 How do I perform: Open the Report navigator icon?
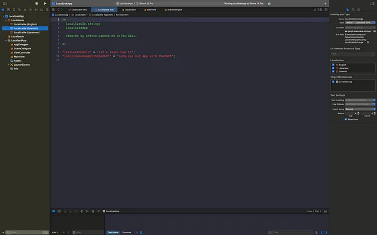pyautogui.click(x=47, y=10)
